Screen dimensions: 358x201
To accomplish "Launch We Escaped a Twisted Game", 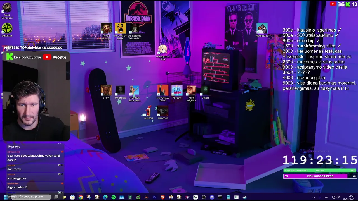I will tap(135, 31).
